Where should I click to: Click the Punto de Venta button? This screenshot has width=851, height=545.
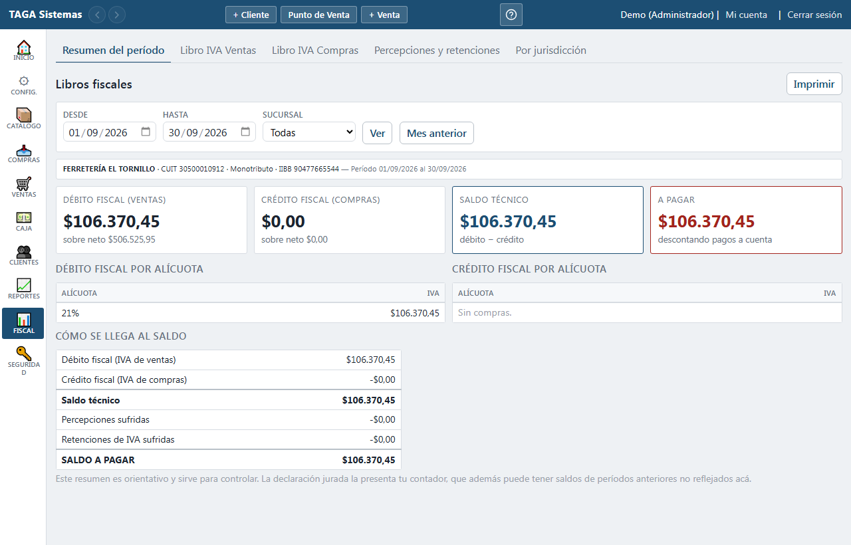(x=319, y=15)
